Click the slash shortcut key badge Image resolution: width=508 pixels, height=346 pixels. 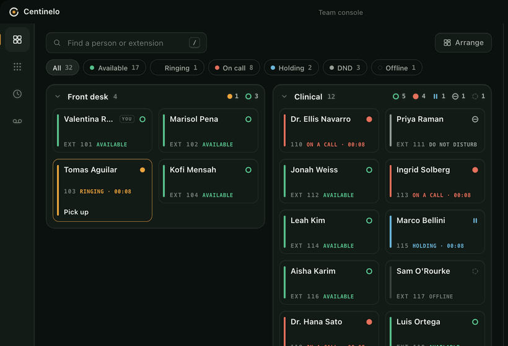[x=195, y=43]
